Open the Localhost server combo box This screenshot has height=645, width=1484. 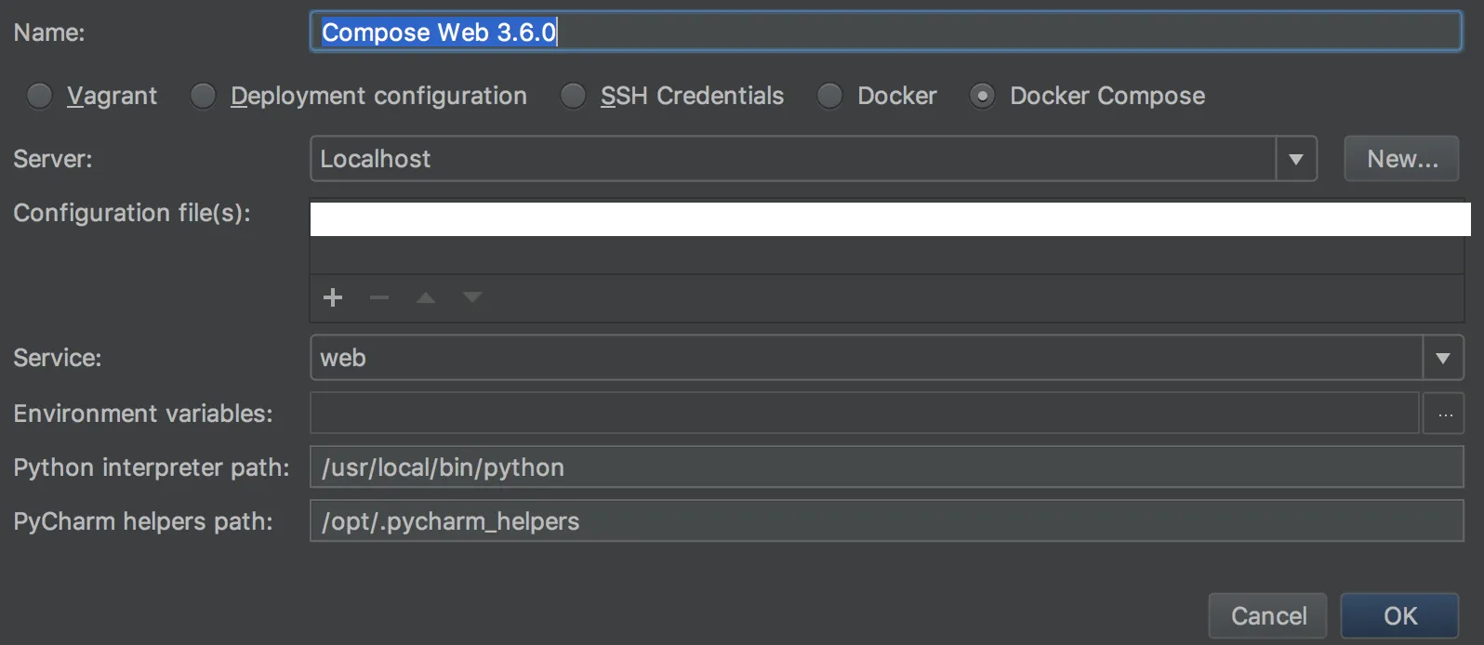coord(792,159)
